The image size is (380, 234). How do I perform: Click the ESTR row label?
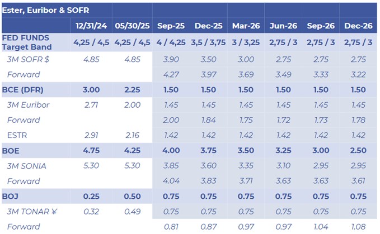coord(17,135)
